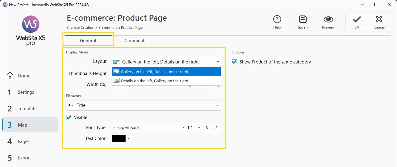Confirm with the OK checkmark icon
397x167 pixels.
357,19
